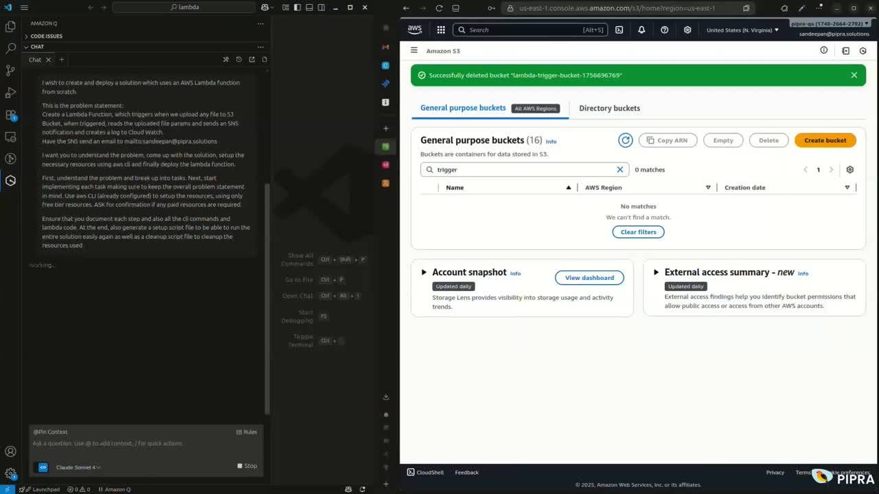Viewport: 879px width, 494px height.
Task: Stop the Amazon Q response
Action: [x=247, y=466]
